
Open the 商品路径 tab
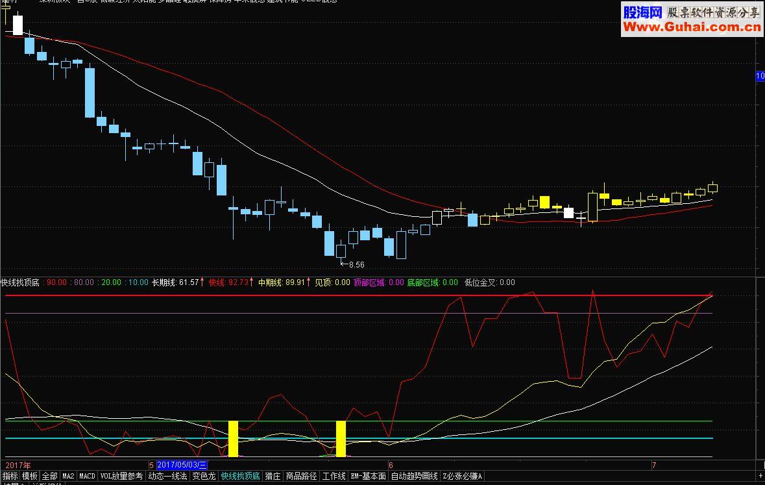(x=302, y=476)
